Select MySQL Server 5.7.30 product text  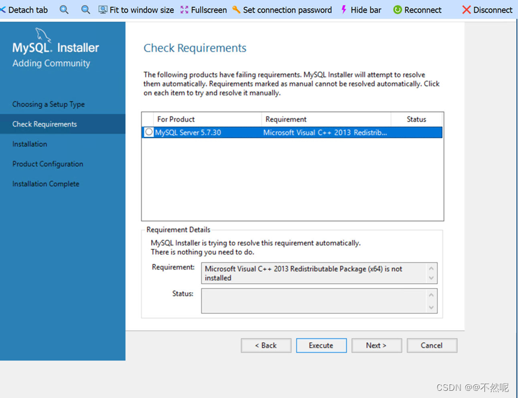188,133
